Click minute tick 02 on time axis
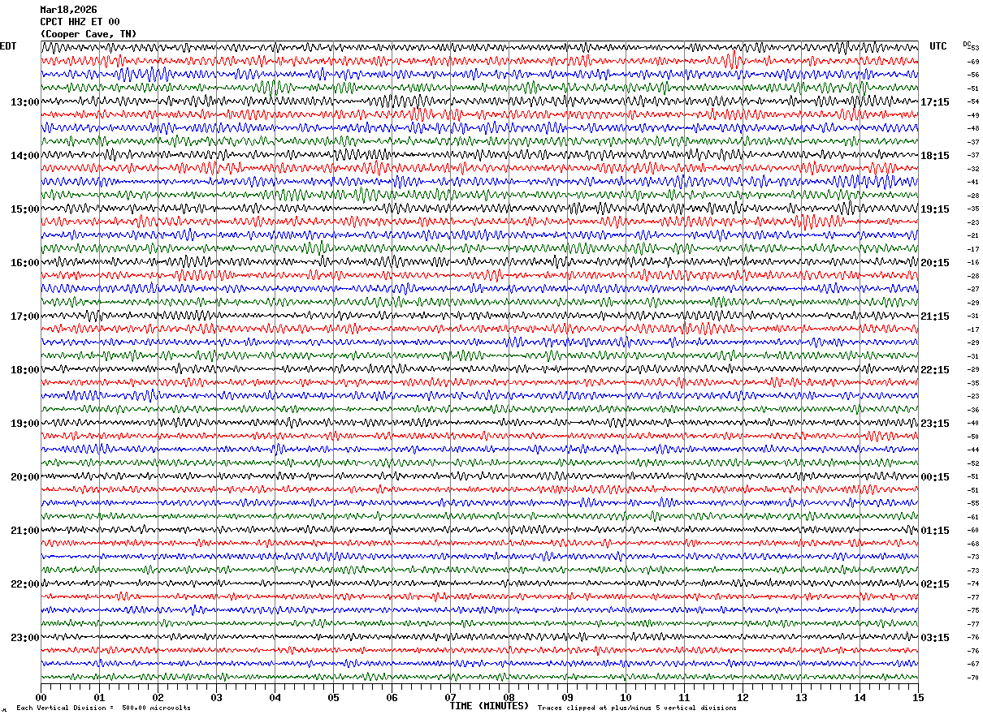983x719 pixels. [158, 697]
